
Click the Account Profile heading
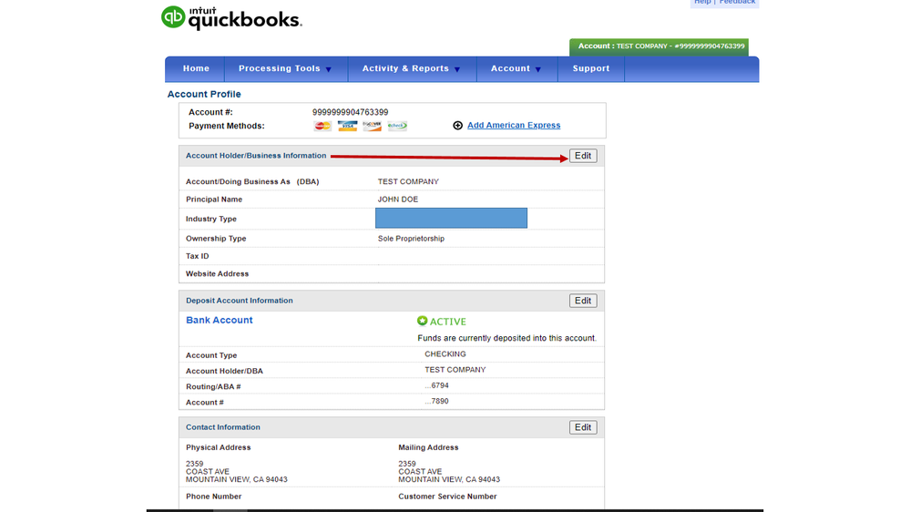204,94
